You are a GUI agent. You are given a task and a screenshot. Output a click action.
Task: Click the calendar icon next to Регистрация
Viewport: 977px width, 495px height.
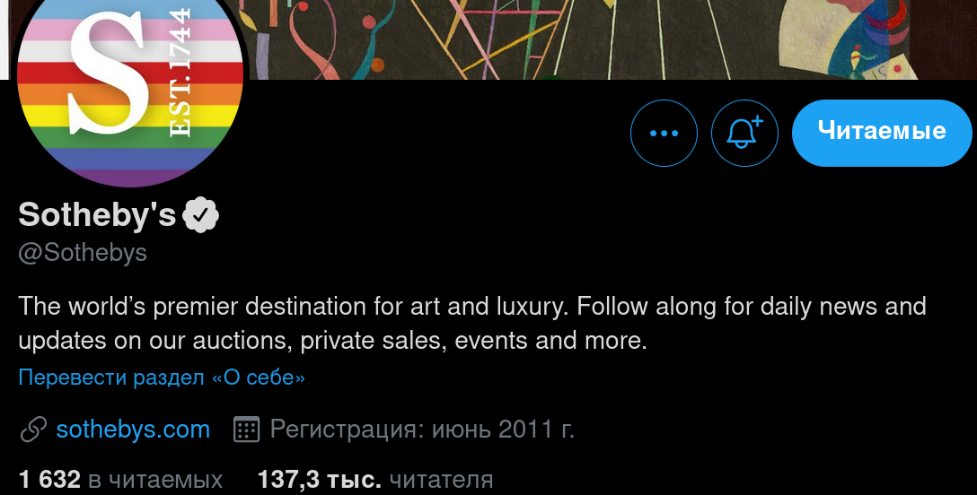click(246, 430)
